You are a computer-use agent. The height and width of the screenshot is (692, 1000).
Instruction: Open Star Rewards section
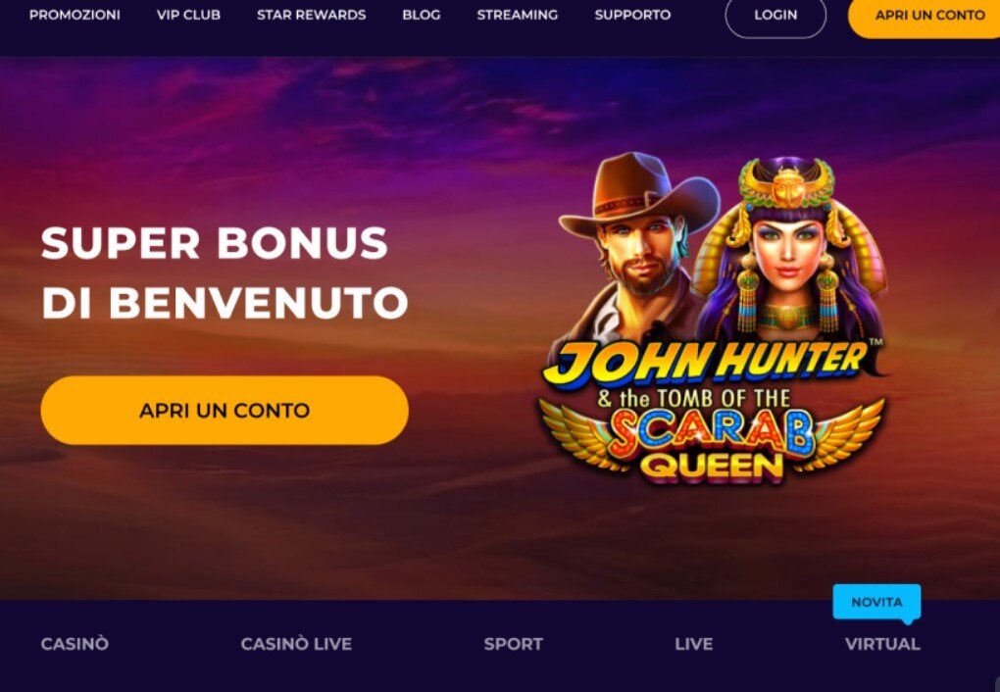tap(311, 15)
